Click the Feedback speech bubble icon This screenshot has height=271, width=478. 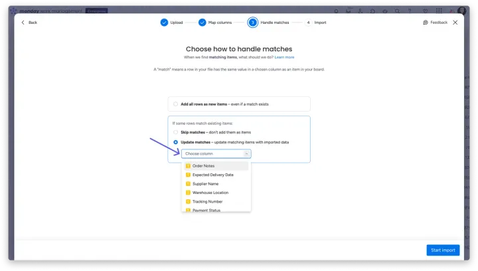pos(426,23)
